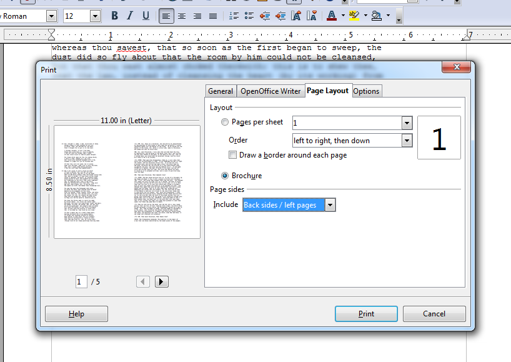Open the highlighting color dropdown arrow

coord(365,16)
